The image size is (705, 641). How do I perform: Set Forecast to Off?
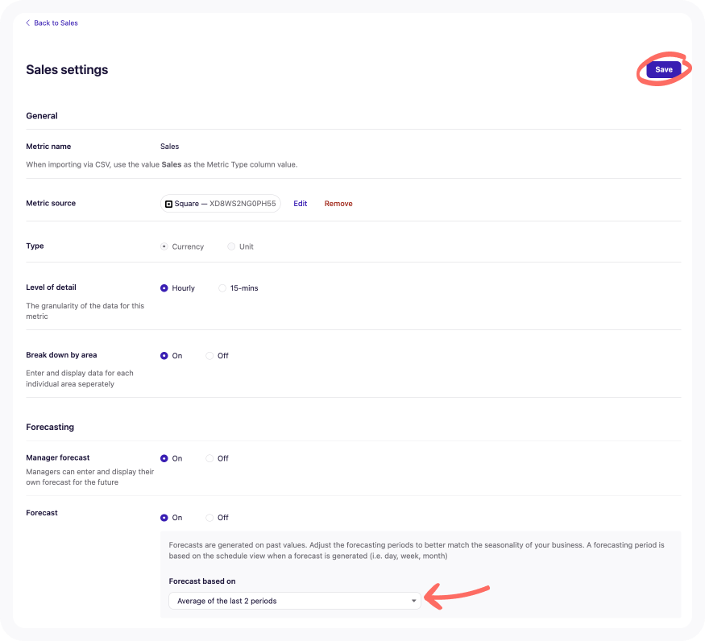(x=210, y=518)
